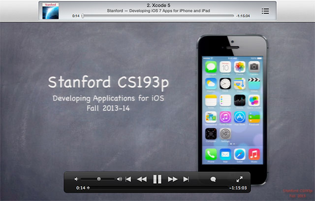Click the rewind double-arrow button
This screenshot has width=315, height=201.
(x=142, y=179)
